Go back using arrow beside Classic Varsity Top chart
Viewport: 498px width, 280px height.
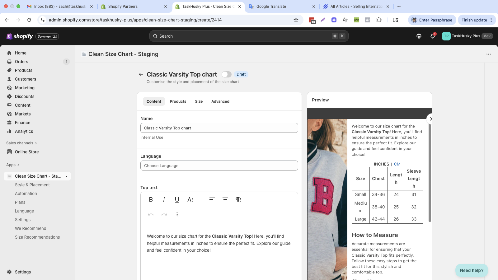141,74
